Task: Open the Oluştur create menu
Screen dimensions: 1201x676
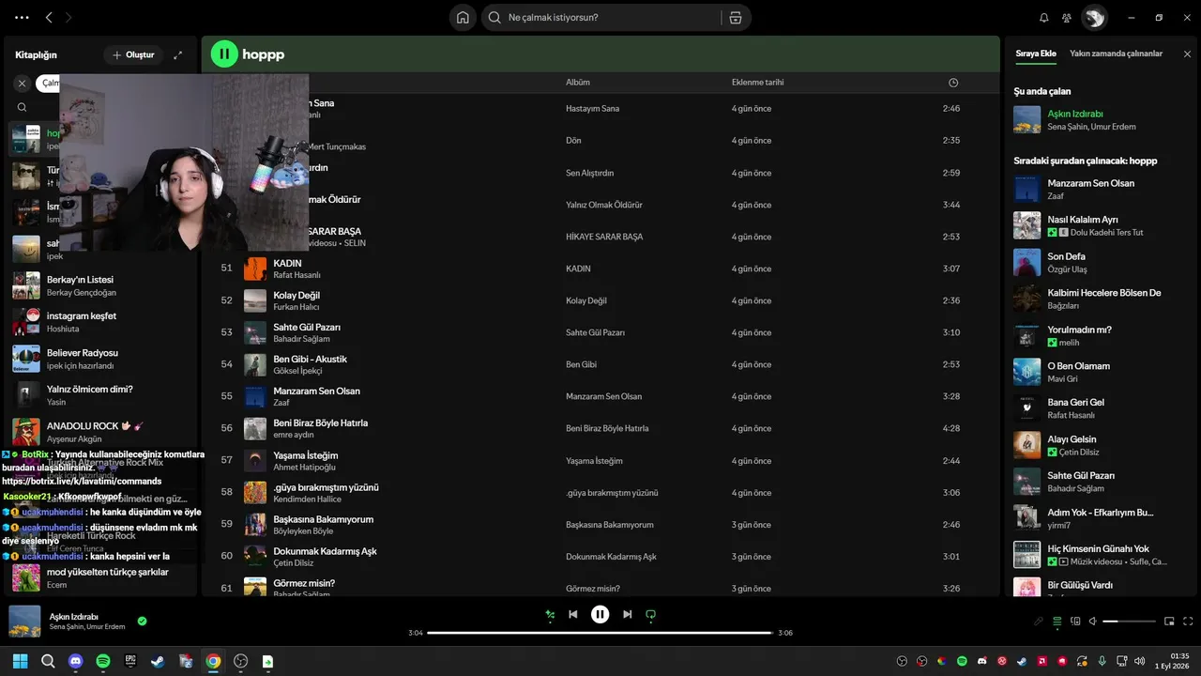Action: click(x=133, y=55)
